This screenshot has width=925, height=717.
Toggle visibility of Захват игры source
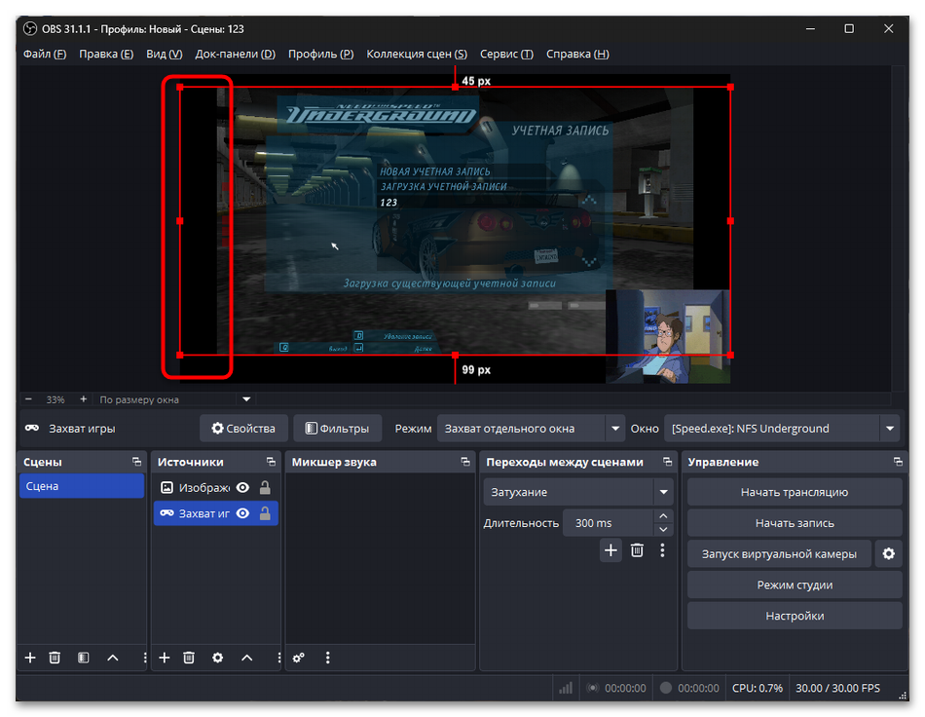(x=242, y=513)
